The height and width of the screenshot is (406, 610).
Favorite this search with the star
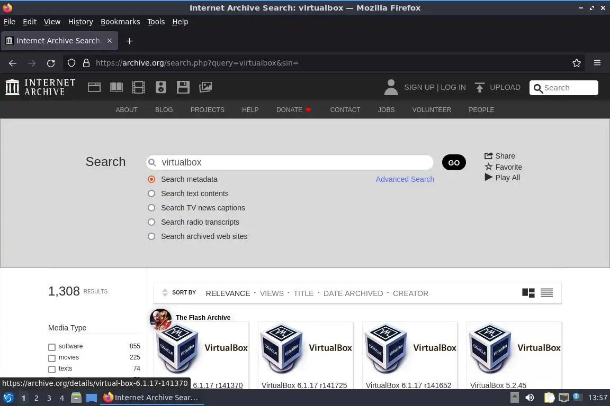pos(503,167)
